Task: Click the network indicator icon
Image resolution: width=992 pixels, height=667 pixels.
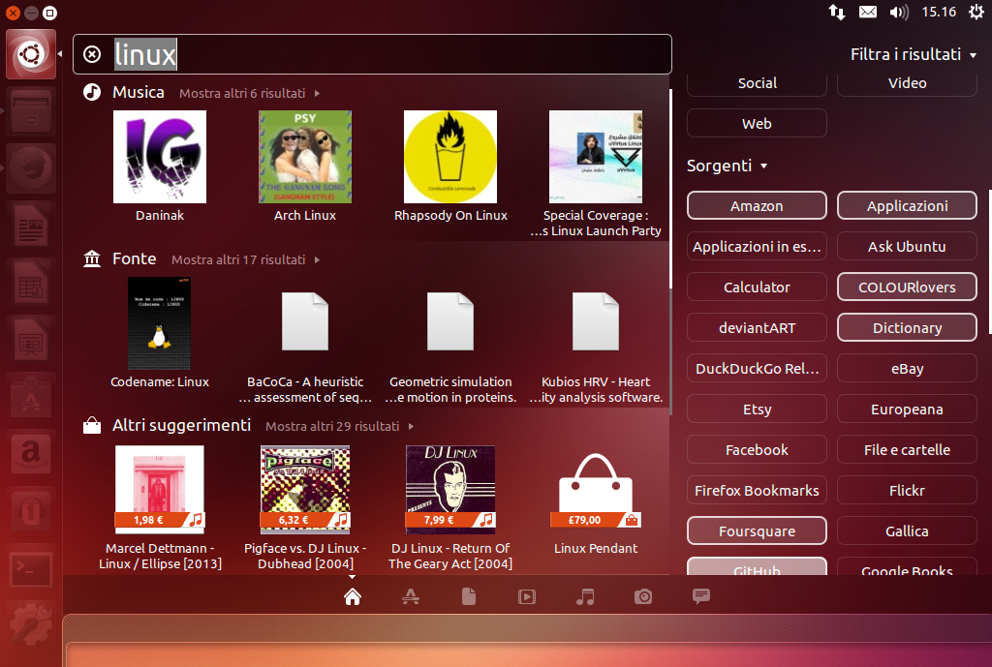Action: [x=837, y=12]
